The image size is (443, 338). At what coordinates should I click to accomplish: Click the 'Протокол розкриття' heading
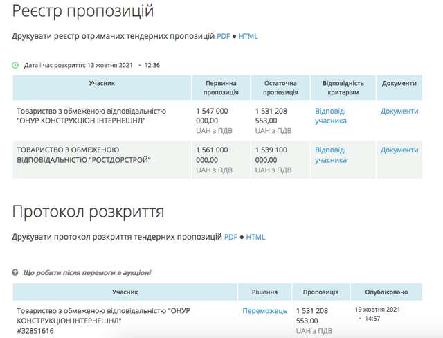88,211
